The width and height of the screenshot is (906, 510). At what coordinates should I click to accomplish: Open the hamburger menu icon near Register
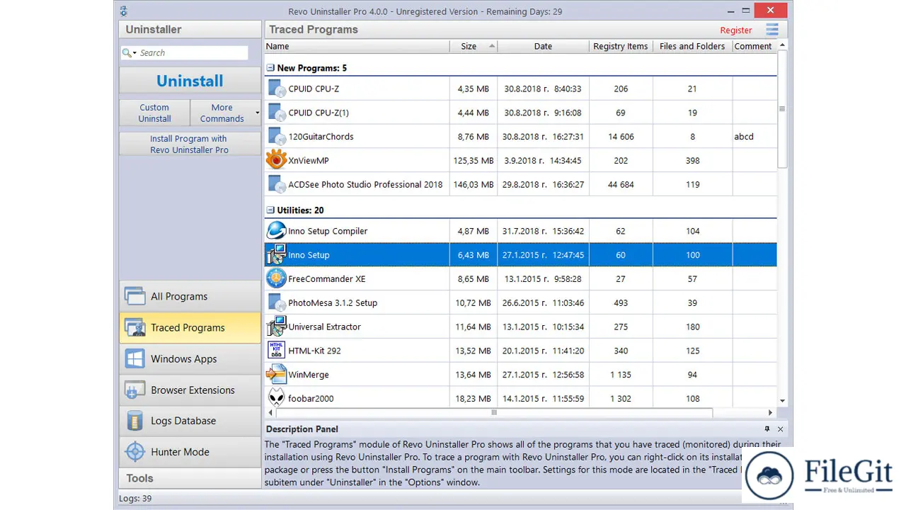pos(772,30)
